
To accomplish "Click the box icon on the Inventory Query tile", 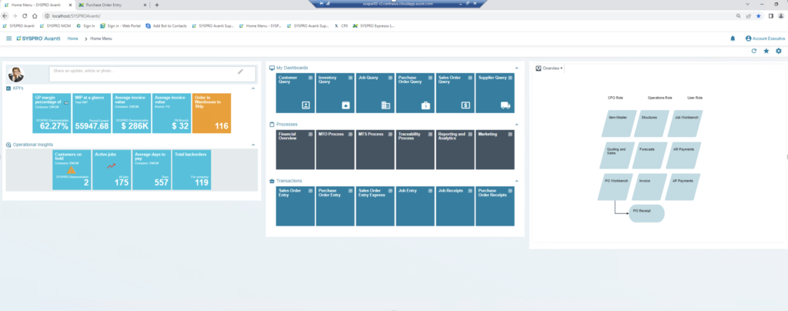I will 346,105.
